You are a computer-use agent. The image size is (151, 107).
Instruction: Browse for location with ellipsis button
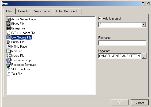tap(144, 56)
